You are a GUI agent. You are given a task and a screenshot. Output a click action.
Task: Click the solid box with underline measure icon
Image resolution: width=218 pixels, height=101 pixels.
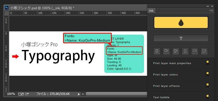click(x=157, y=51)
